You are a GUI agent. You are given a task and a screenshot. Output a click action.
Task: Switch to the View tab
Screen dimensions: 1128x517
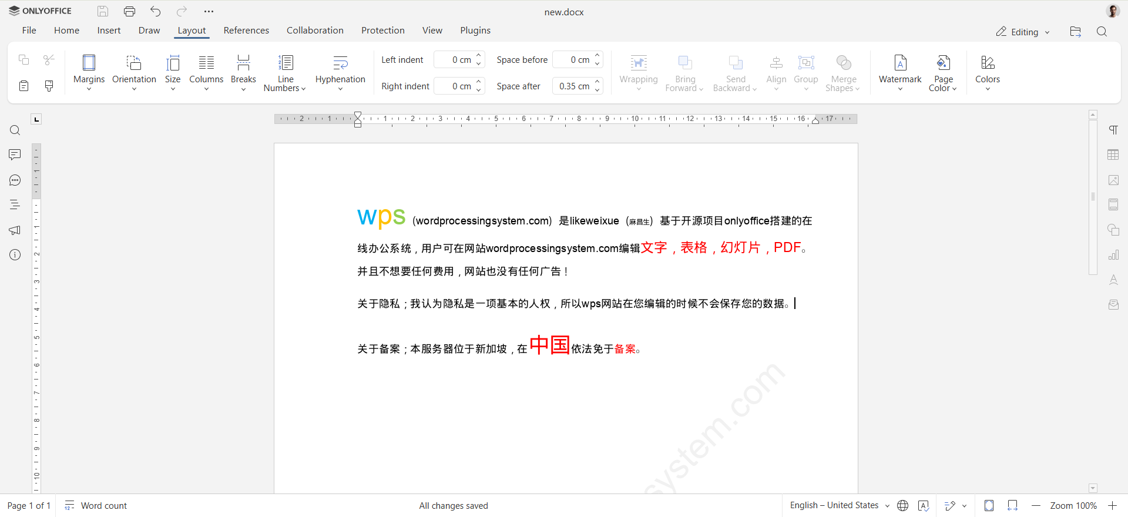point(432,31)
